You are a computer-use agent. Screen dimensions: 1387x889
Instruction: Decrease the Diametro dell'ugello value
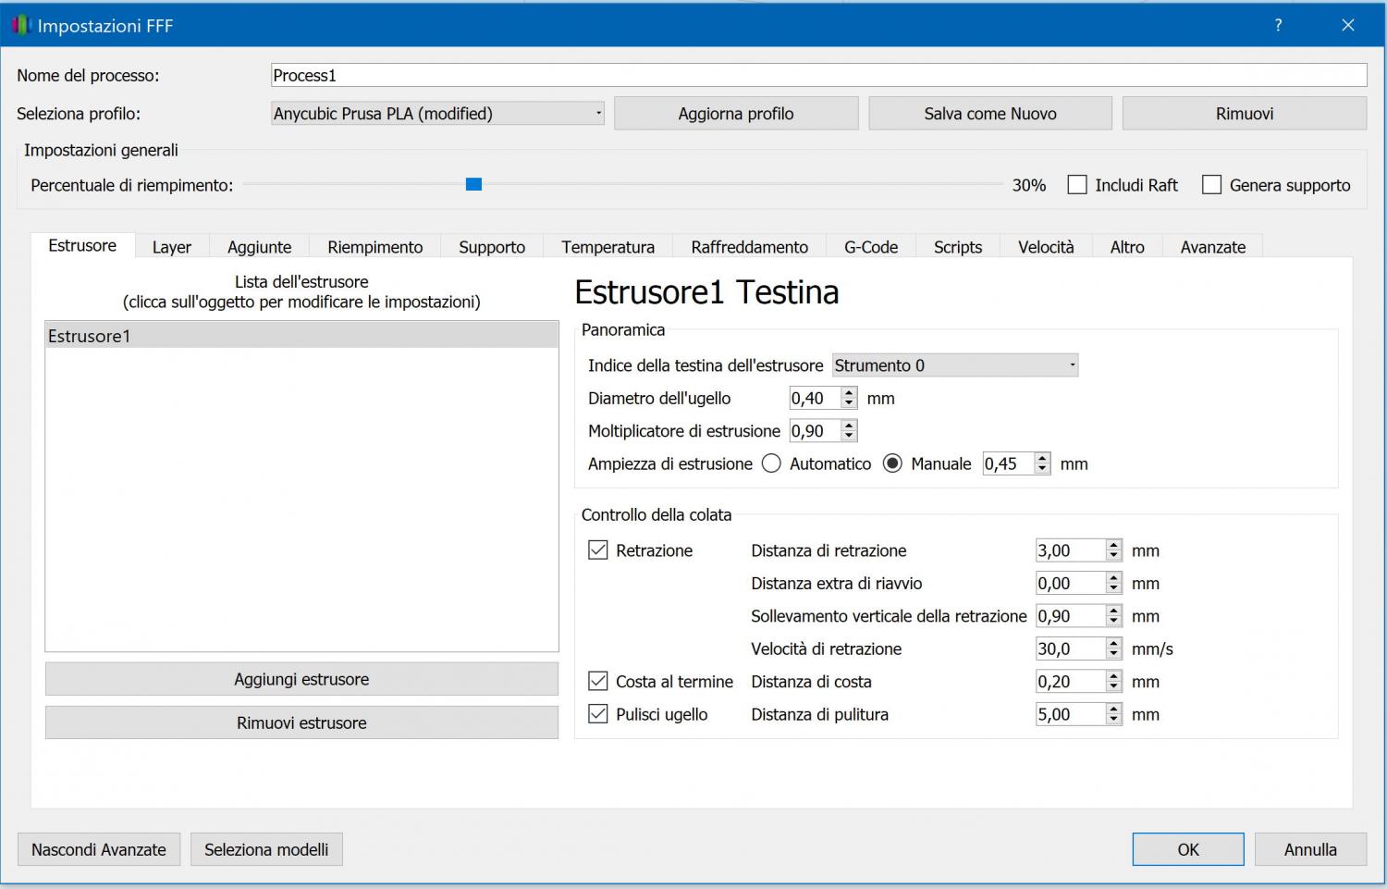pos(849,404)
